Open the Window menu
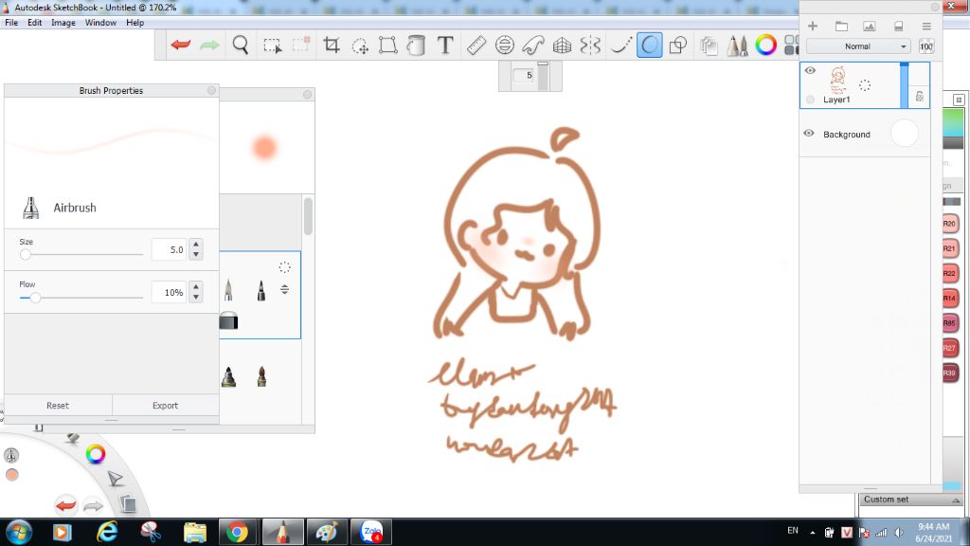Viewport: 970px width, 546px height. click(x=100, y=23)
